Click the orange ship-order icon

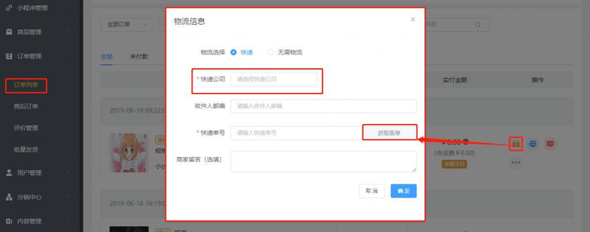click(x=516, y=144)
